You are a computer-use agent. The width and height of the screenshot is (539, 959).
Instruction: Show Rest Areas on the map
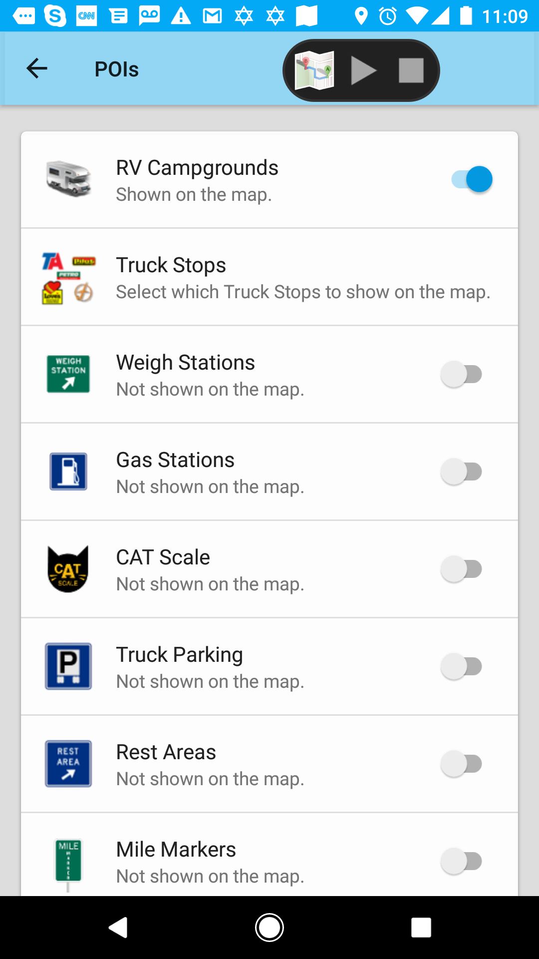pyautogui.click(x=462, y=764)
